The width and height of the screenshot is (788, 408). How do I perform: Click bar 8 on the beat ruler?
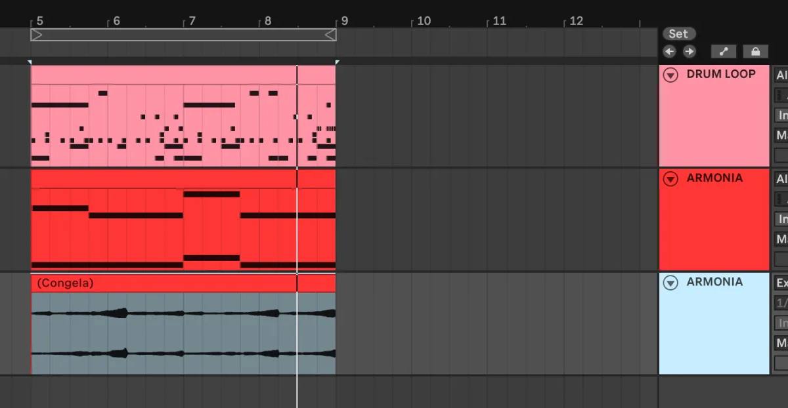tap(268, 21)
